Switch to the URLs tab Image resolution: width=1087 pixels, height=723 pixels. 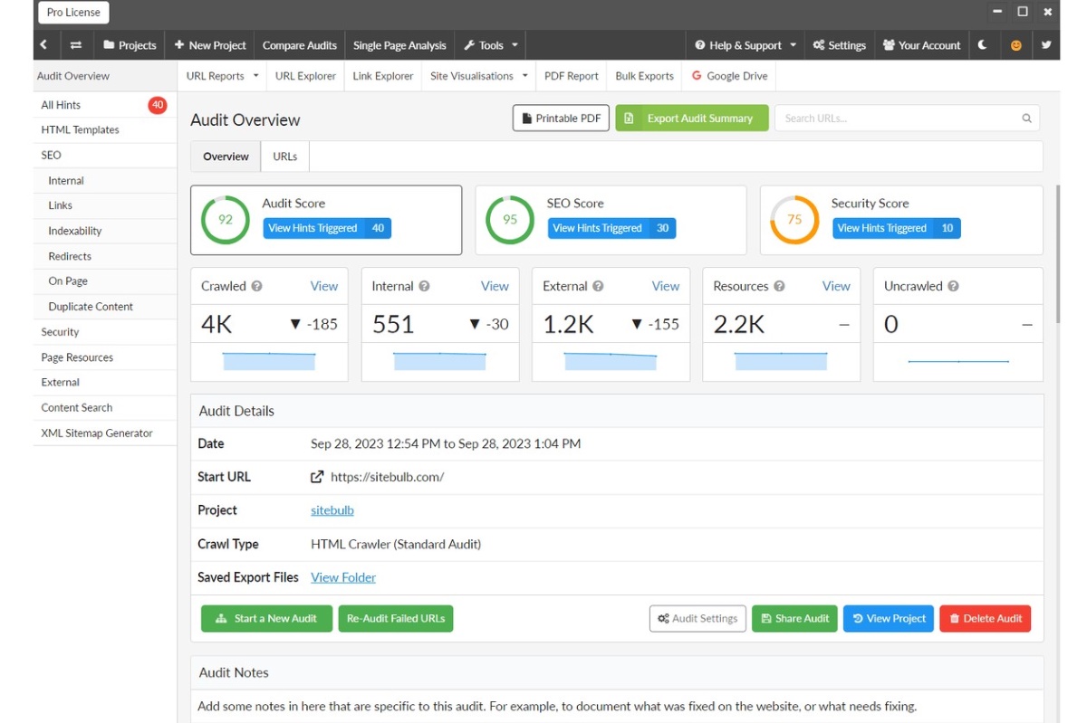[284, 157]
